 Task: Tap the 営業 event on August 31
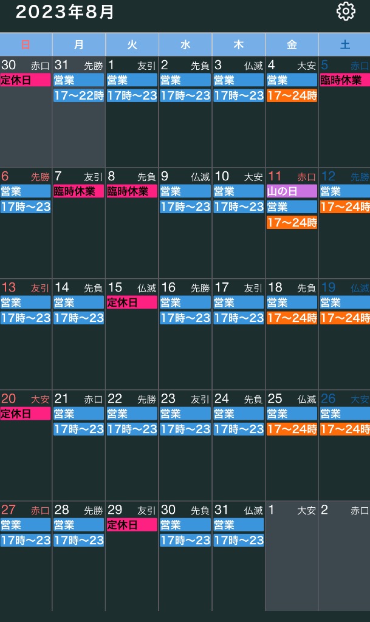coord(238,525)
